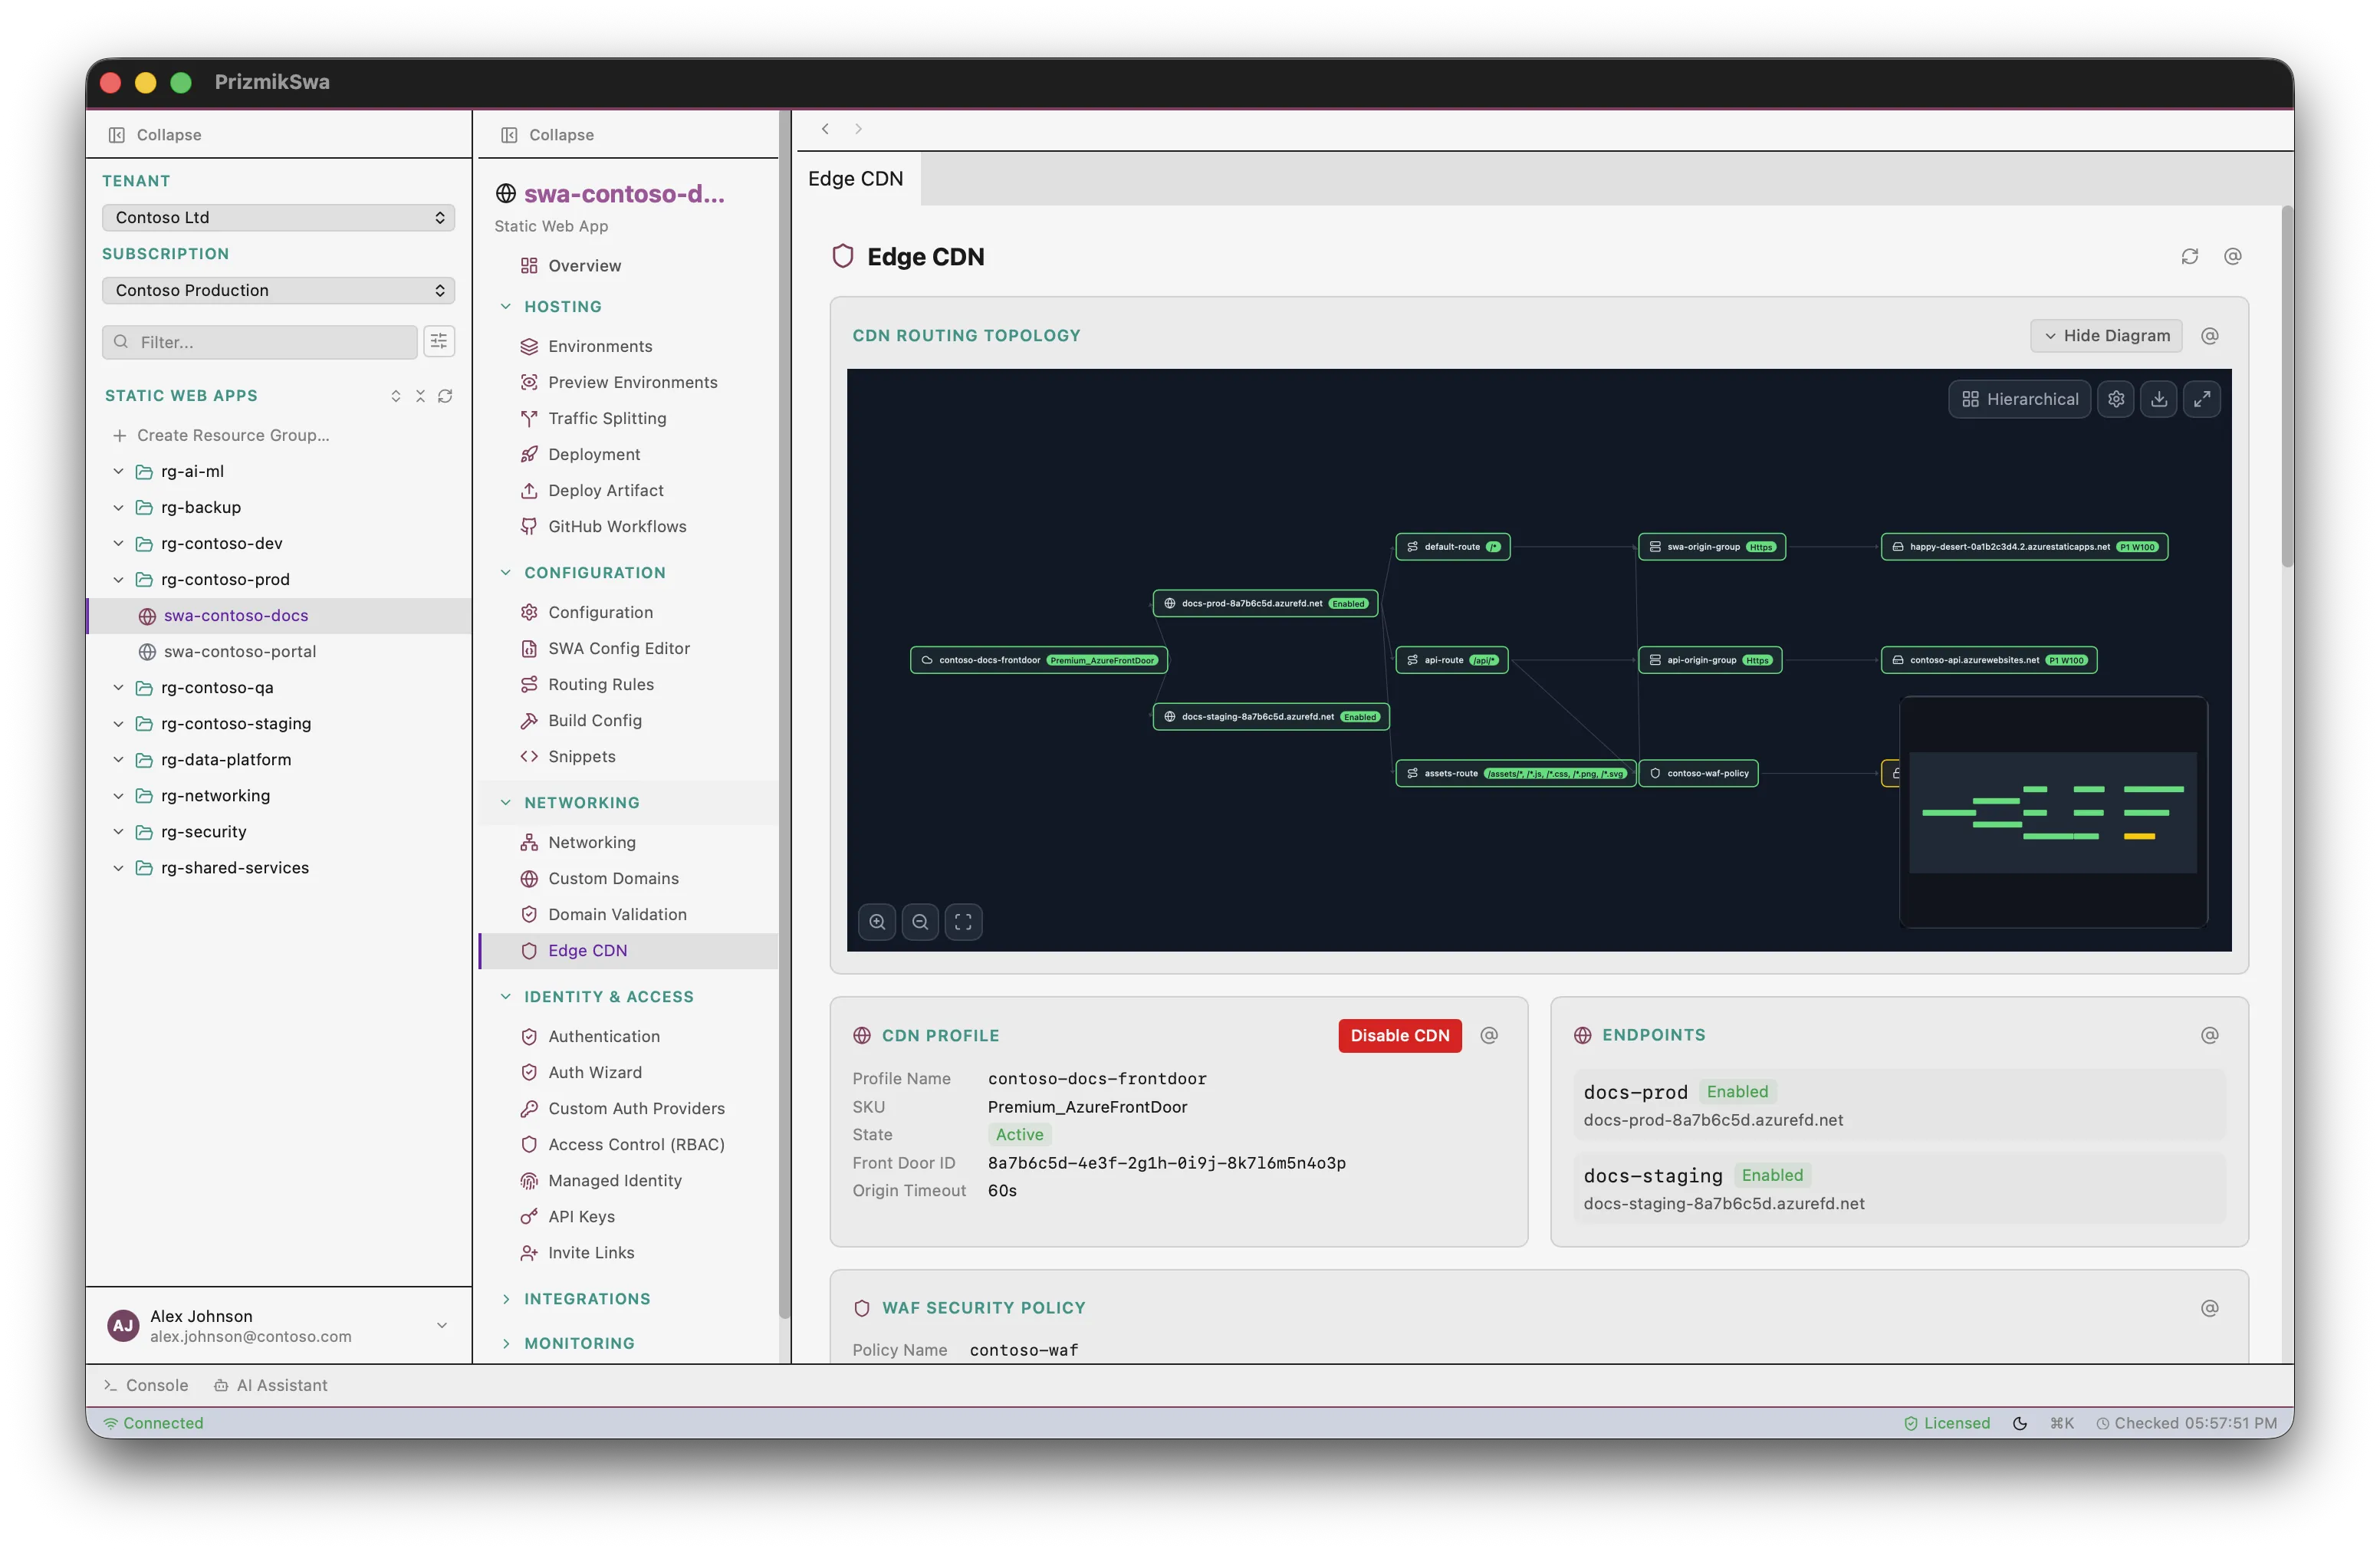The image size is (2380, 1552).
Task: Collapse the rg-contoso-prod folder
Action: [118, 579]
